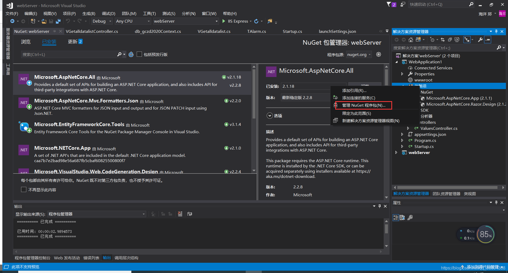Click the New Project toolbar icon
Viewport: 508px width, 273px height.
coord(33,21)
